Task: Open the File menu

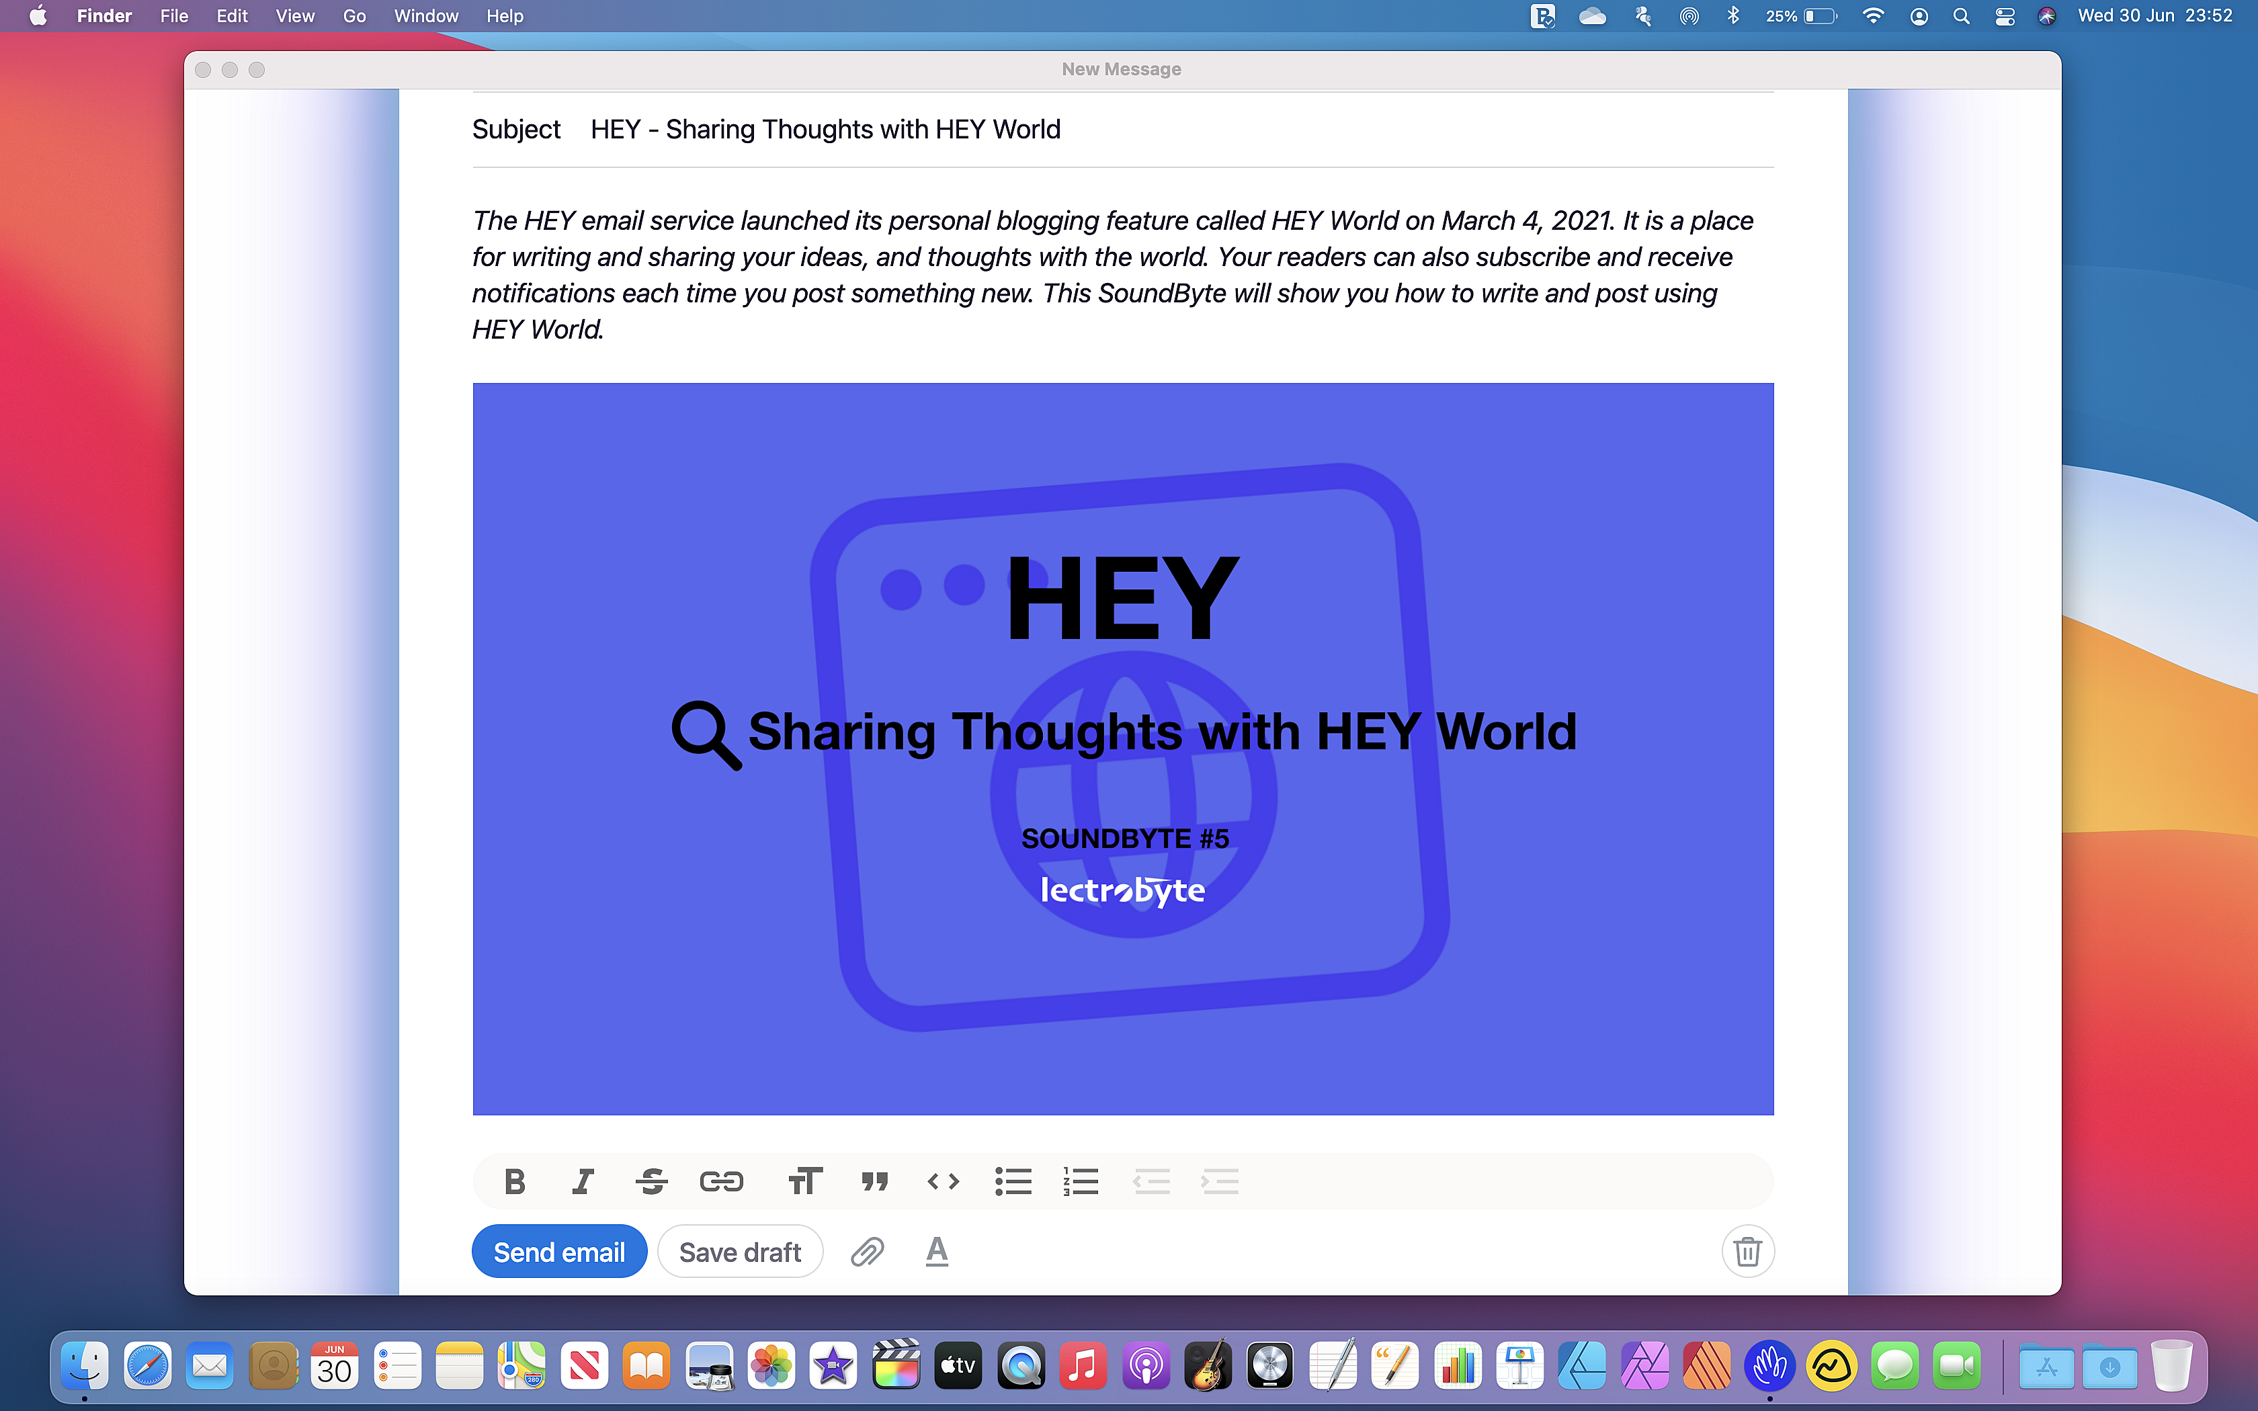Action: click(173, 16)
